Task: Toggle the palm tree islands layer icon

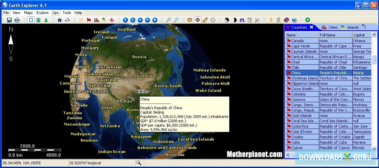Action: click(x=104, y=20)
